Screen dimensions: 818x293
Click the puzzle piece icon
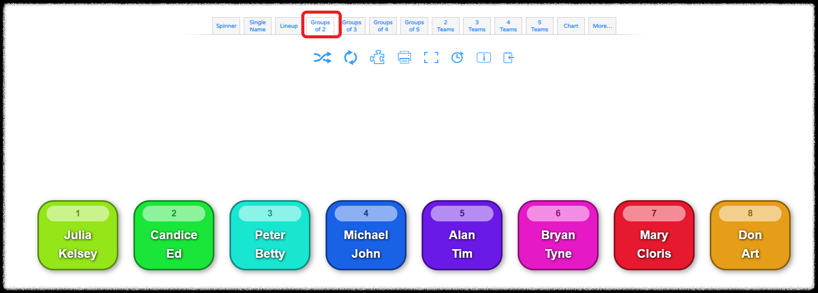377,57
